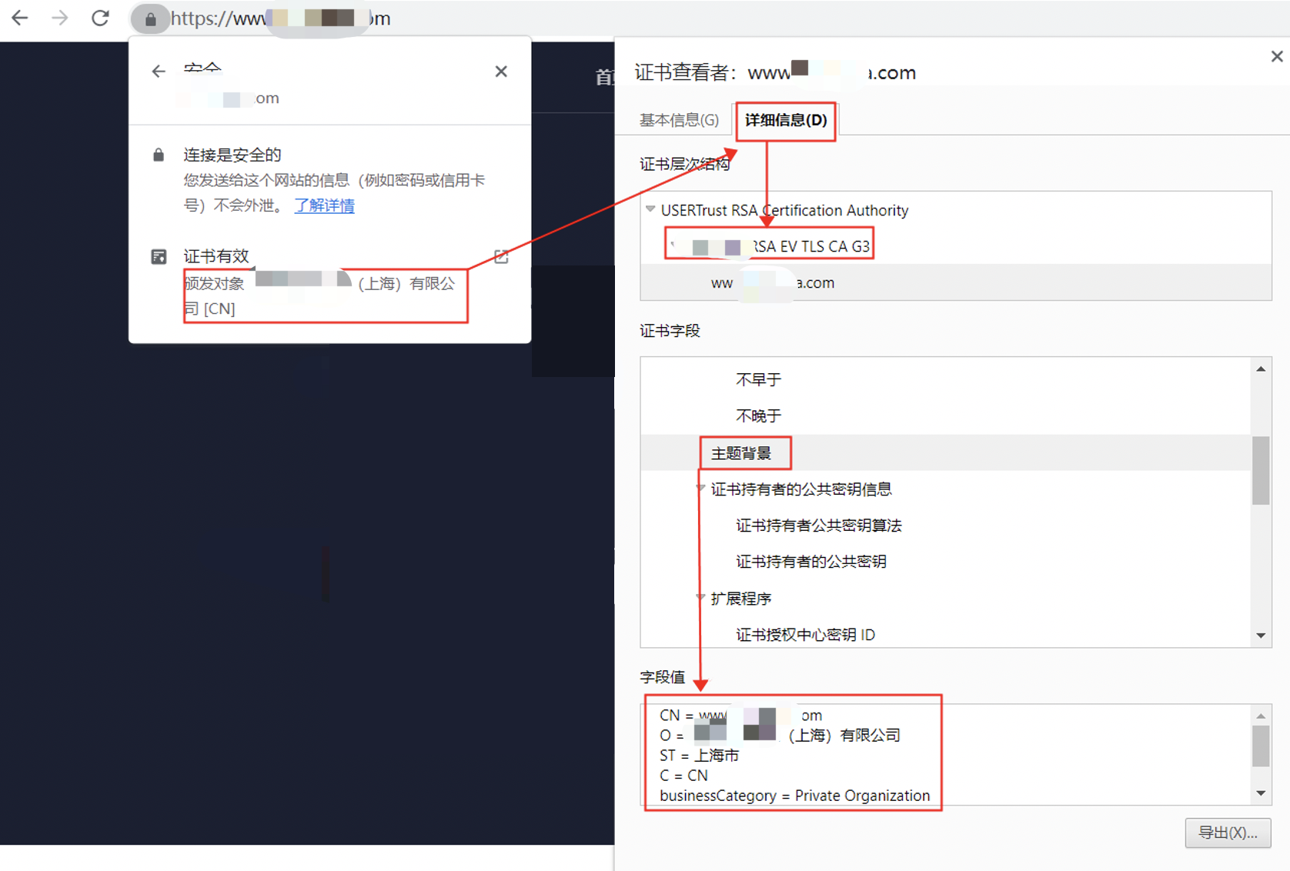The image size is (1290, 871).
Task: Open certificate details via external-link icon
Action: [x=501, y=256]
